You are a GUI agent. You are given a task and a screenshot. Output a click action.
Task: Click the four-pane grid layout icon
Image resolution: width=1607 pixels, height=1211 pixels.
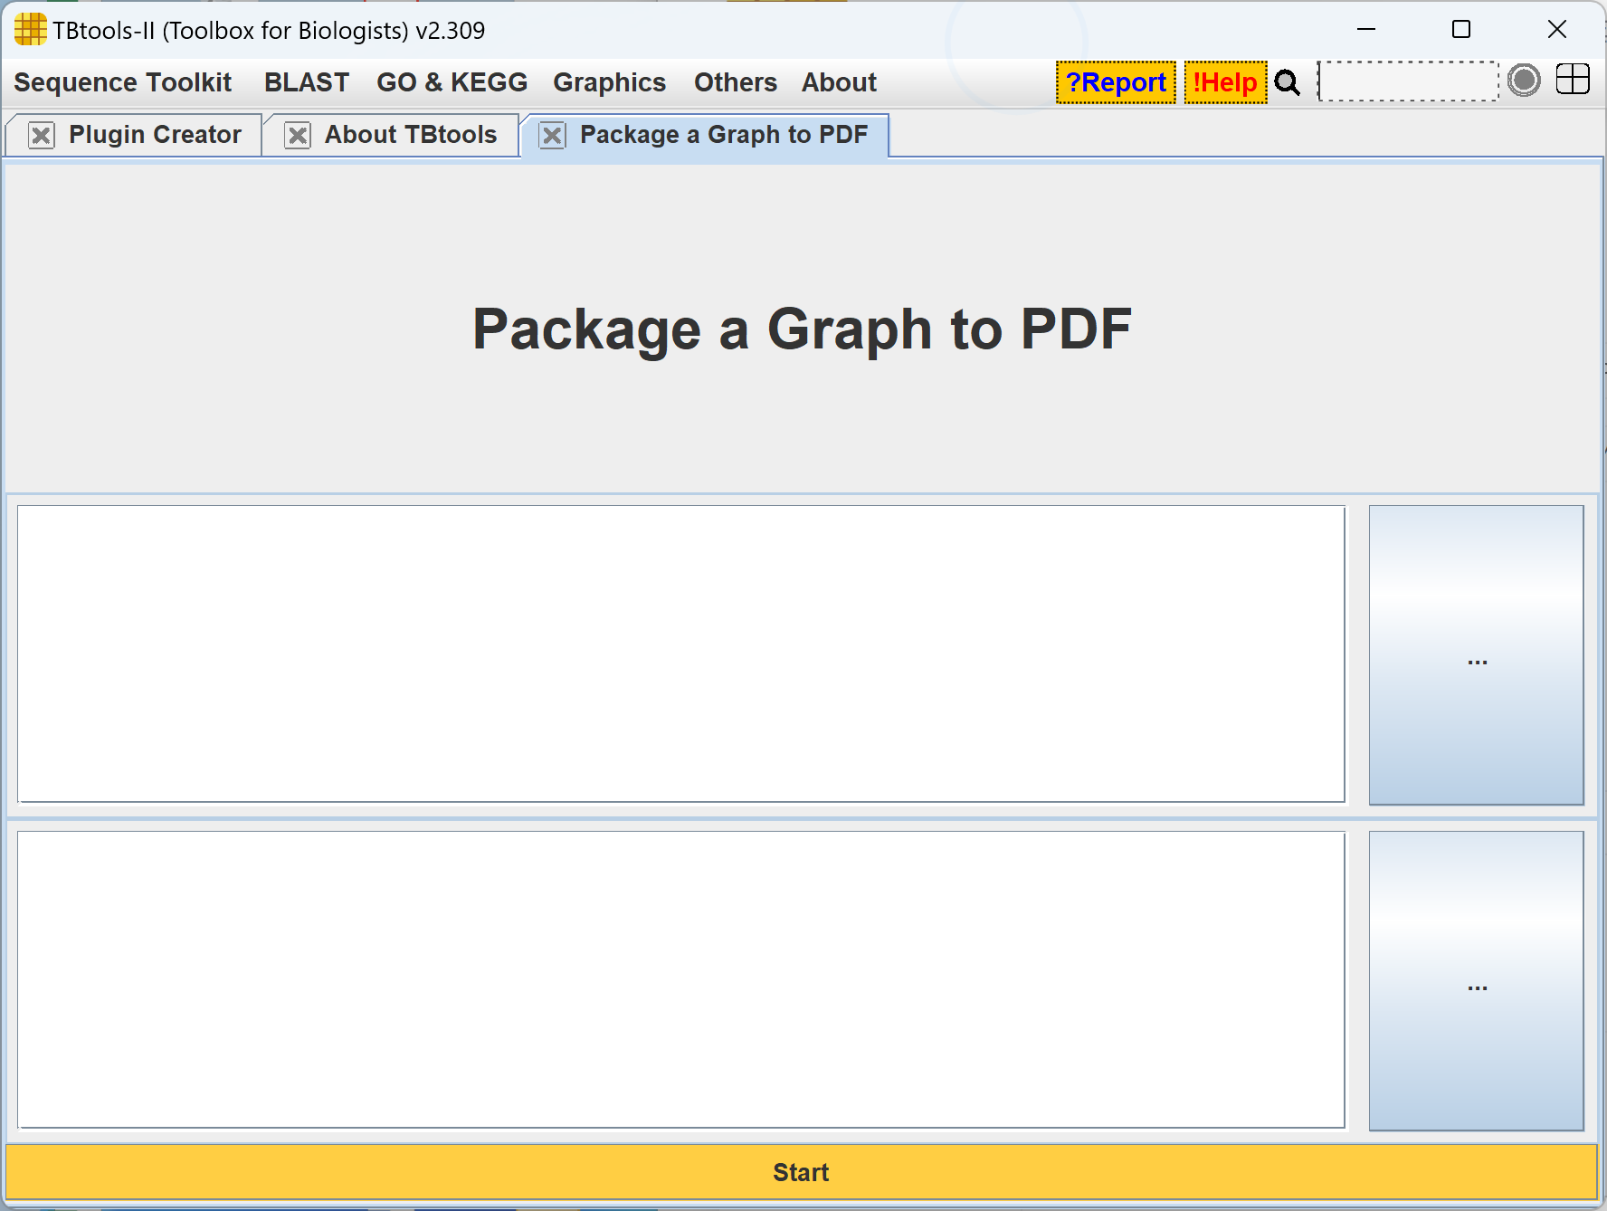tap(1573, 80)
